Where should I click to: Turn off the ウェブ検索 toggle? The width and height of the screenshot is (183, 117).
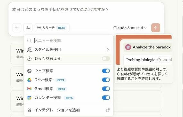click(x=106, y=71)
